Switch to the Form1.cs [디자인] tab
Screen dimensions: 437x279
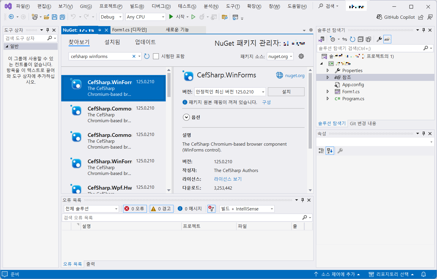[x=130, y=30]
